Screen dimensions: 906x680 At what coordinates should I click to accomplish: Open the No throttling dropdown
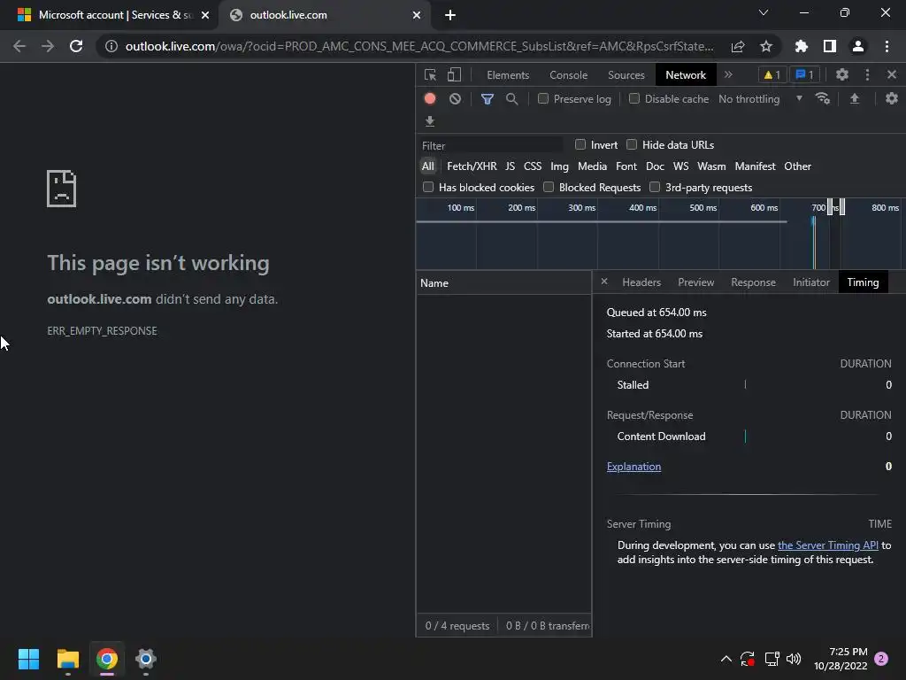tap(760, 99)
